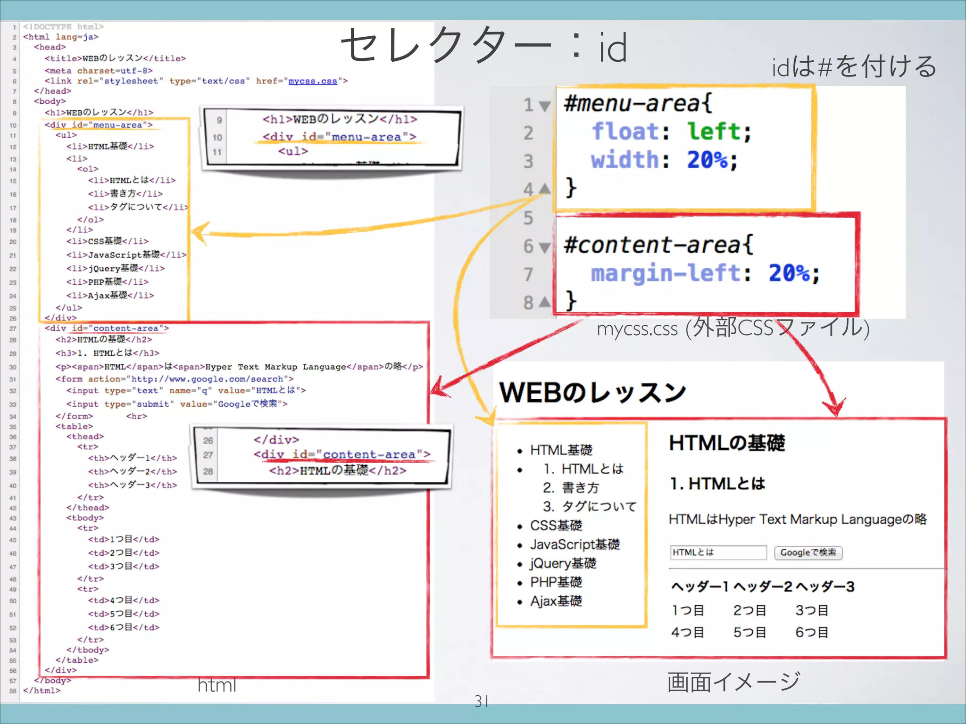966x724 pixels.
Task: Click the zoomed '<div id="menu-area">' callout line
Action: pos(340,137)
